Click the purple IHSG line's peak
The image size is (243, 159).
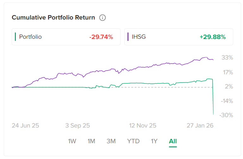(x=206, y=57)
